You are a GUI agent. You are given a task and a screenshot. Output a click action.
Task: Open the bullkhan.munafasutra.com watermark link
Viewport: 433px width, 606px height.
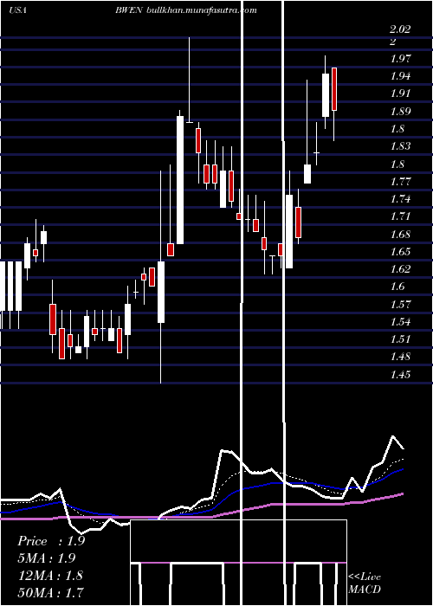tap(202, 10)
